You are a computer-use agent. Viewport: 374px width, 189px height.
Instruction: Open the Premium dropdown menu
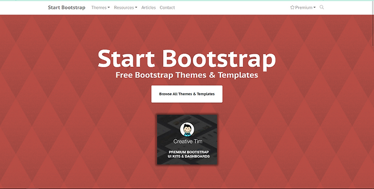[x=303, y=8]
